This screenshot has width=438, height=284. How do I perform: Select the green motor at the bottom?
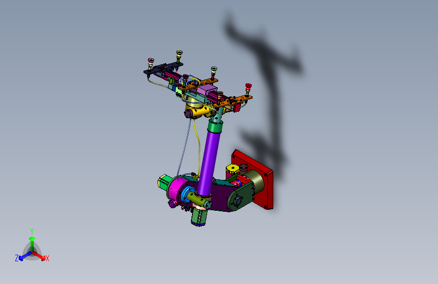(x=199, y=217)
